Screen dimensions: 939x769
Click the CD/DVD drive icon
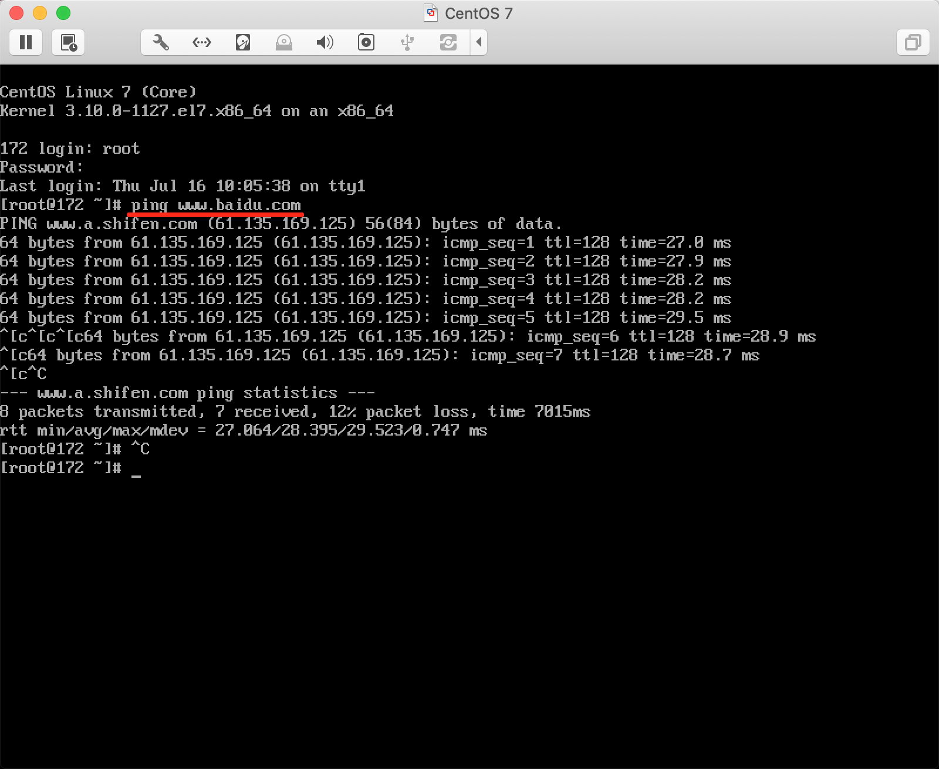(x=284, y=42)
